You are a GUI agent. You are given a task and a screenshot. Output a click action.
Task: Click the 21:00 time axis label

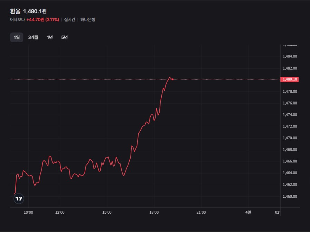click(x=201, y=212)
